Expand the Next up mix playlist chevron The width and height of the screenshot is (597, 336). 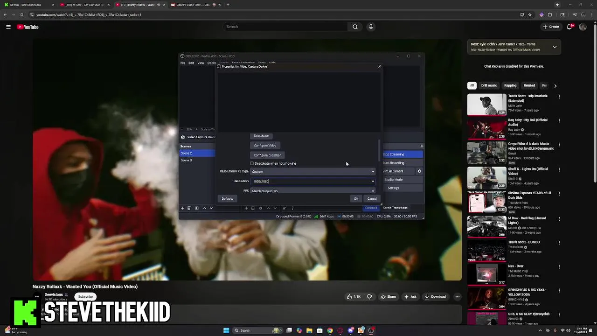coord(555,47)
